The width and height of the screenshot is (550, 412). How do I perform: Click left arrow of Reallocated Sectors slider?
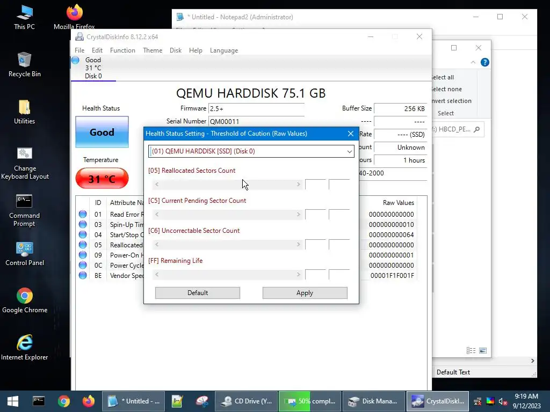[x=157, y=185]
